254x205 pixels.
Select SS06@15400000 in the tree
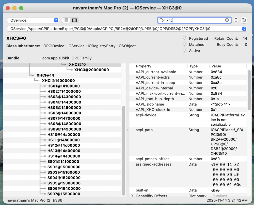[64, 188]
